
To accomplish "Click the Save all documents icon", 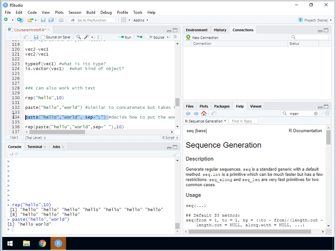I will pos(51,20).
